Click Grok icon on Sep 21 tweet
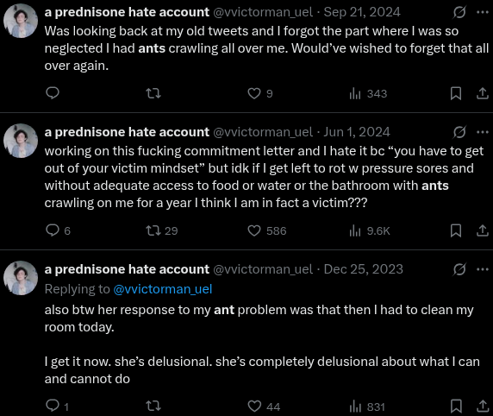The image size is (493, 416). click(459, 13)
